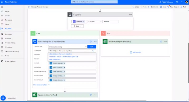This screenshot has width=189, height=102.
Task: Click Add an action in If no branch
Action: click(135, 52)
